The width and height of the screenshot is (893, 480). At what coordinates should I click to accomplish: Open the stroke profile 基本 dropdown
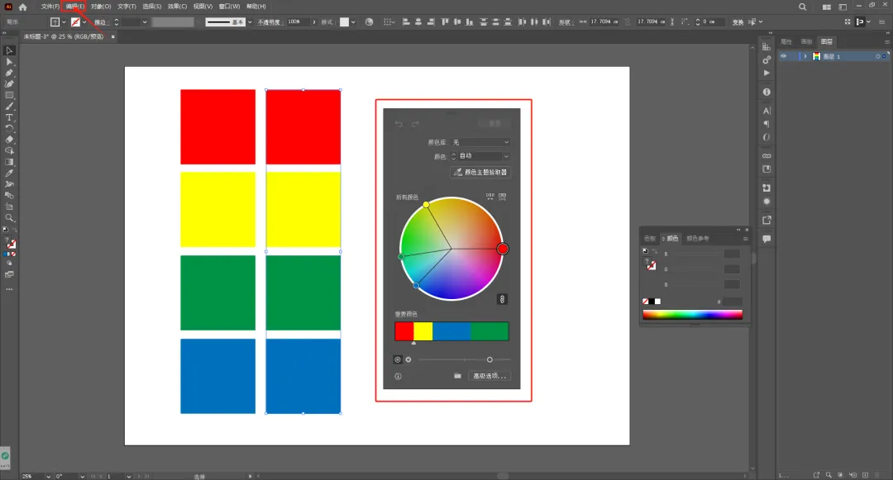(250, 22)
